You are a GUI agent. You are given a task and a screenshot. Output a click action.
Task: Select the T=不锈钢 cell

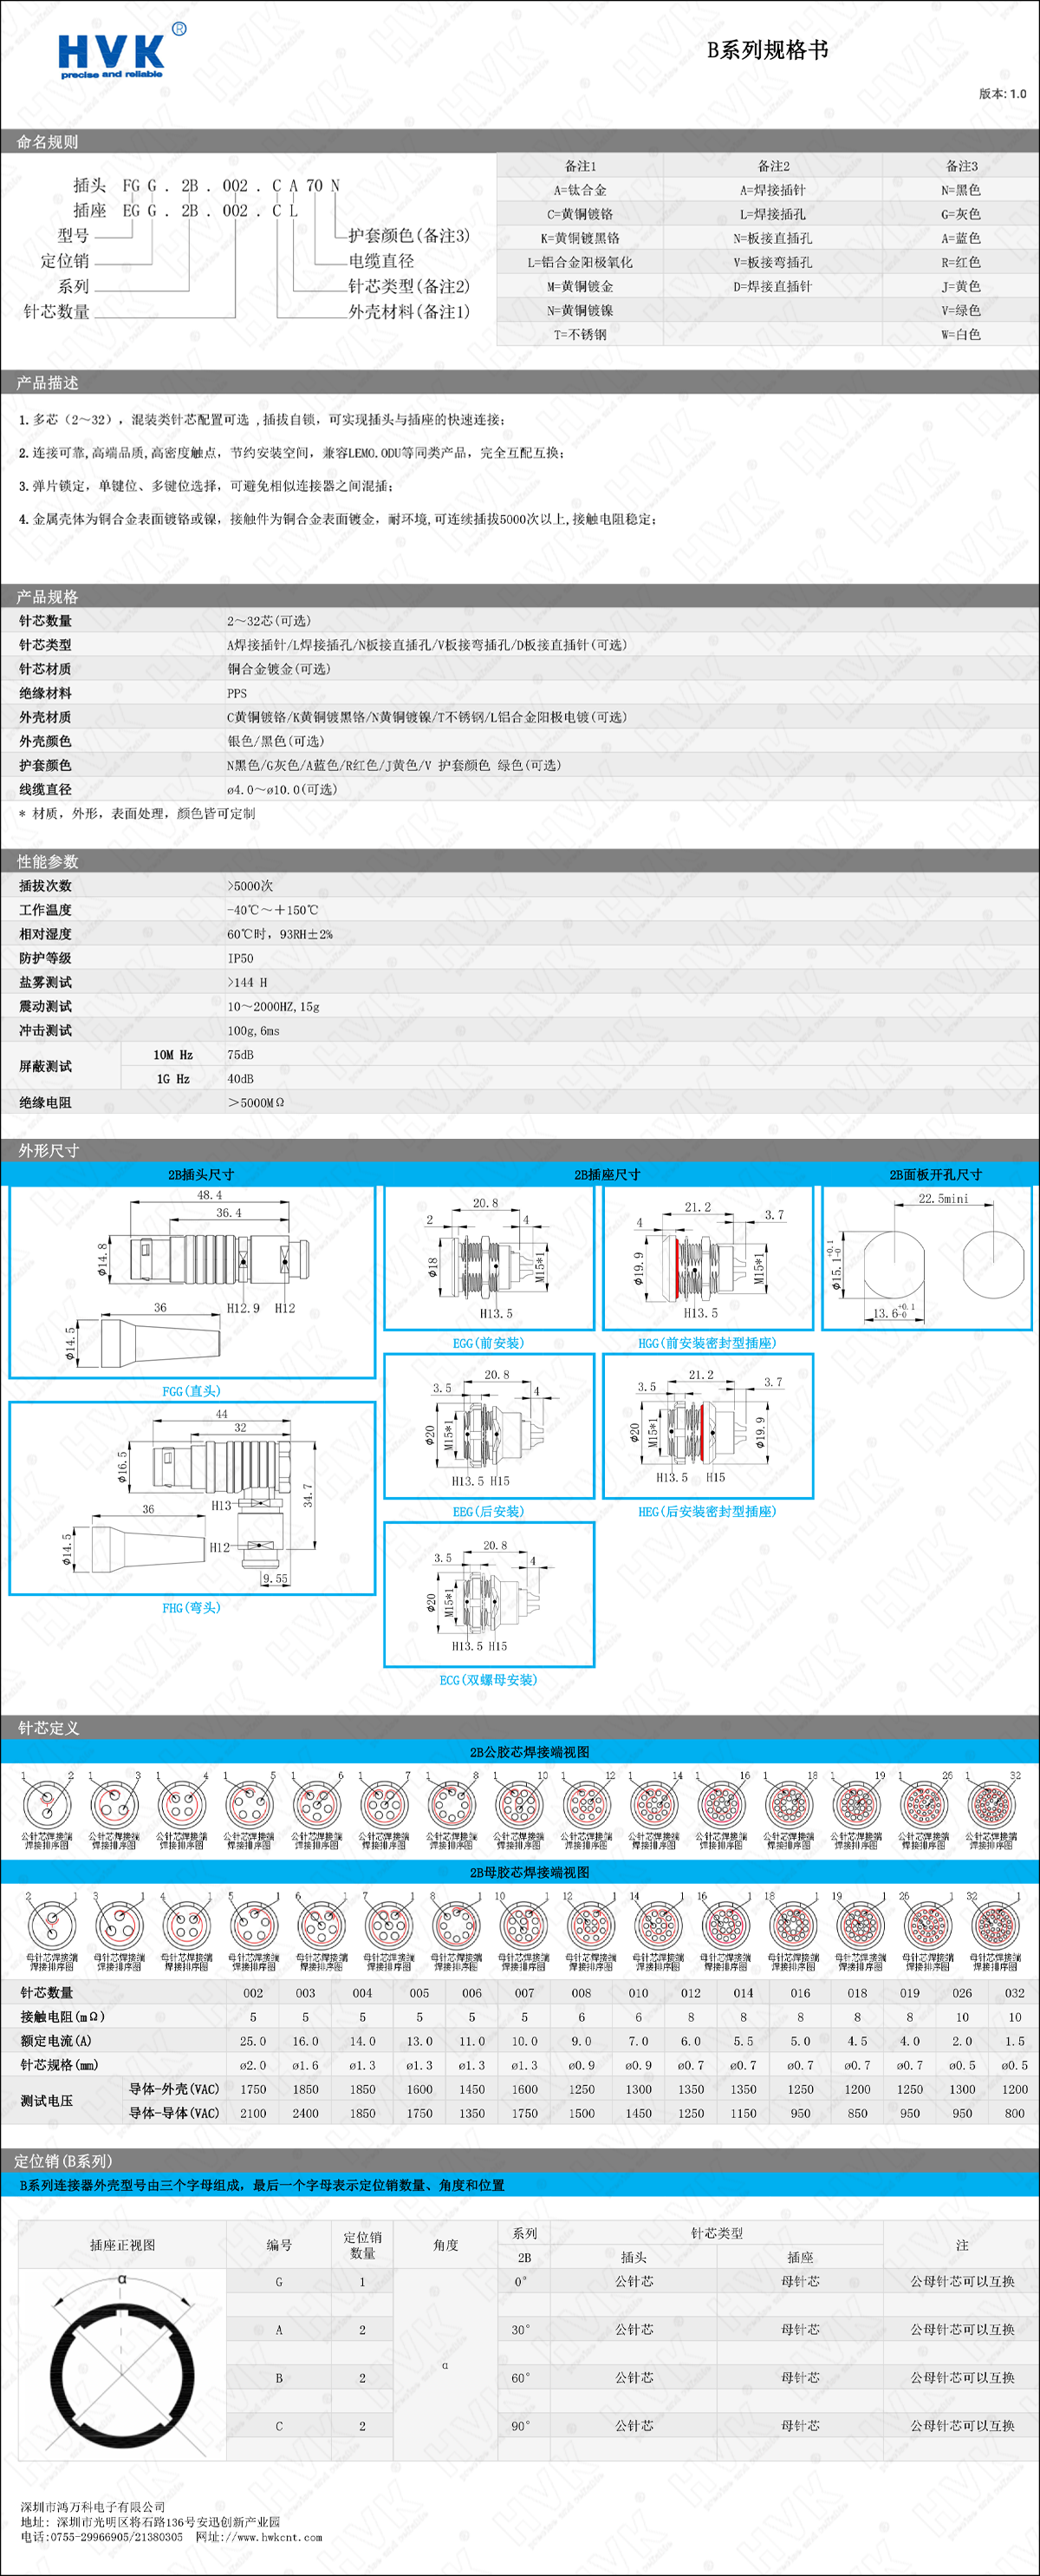580,334
